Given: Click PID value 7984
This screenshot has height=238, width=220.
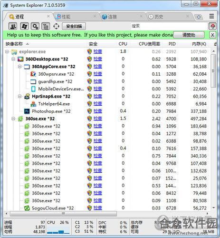Looking at the screenshot, I should 171,111.
